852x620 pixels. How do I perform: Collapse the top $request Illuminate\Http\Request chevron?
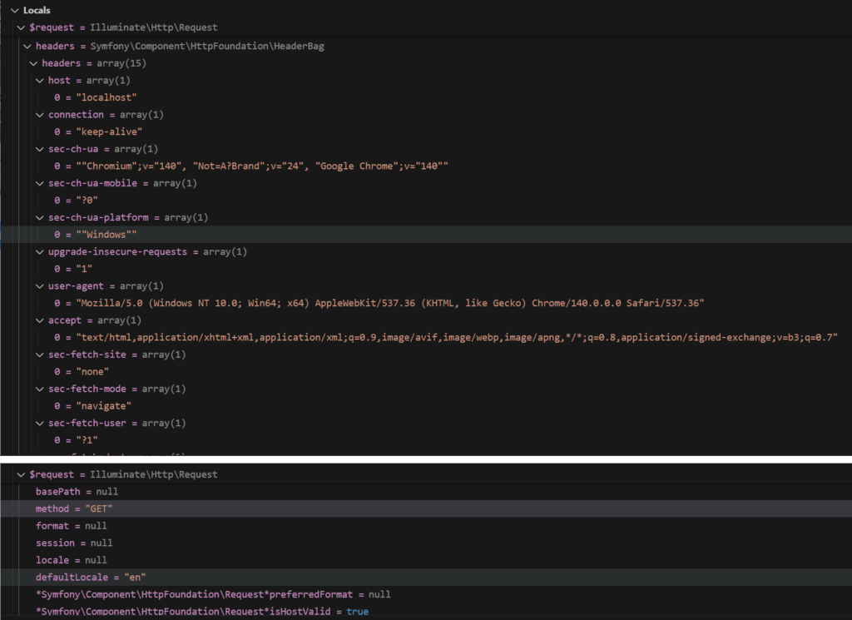coord(21,27)
